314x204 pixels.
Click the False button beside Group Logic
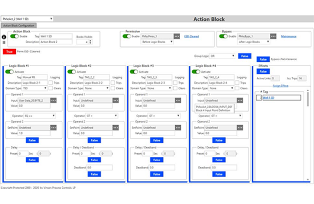click(x=245, y=56)
